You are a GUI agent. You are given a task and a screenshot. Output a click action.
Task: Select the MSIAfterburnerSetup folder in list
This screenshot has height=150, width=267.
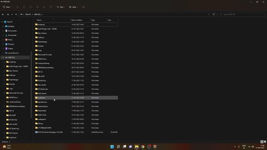(x=76, y=67)
